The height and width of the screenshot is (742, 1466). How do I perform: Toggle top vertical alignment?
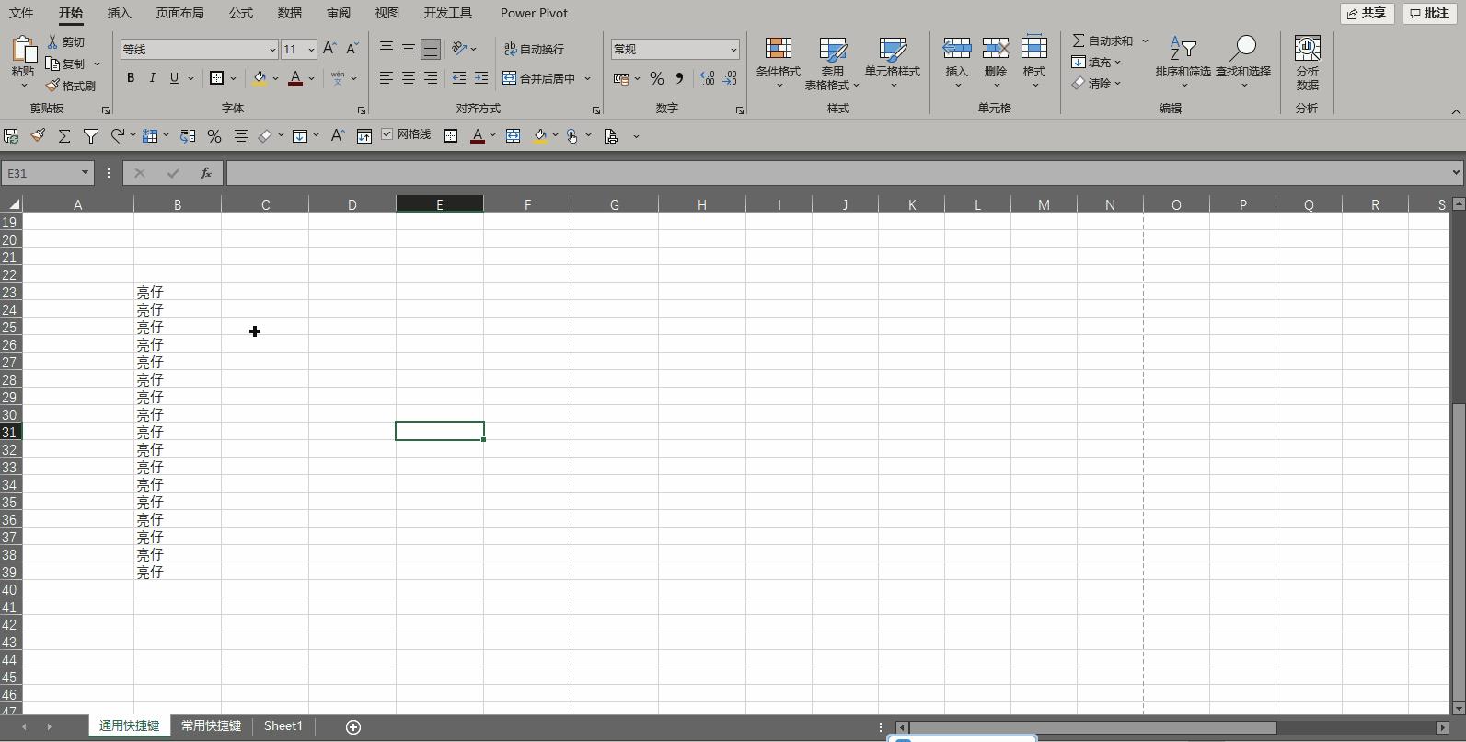(387, 49)
